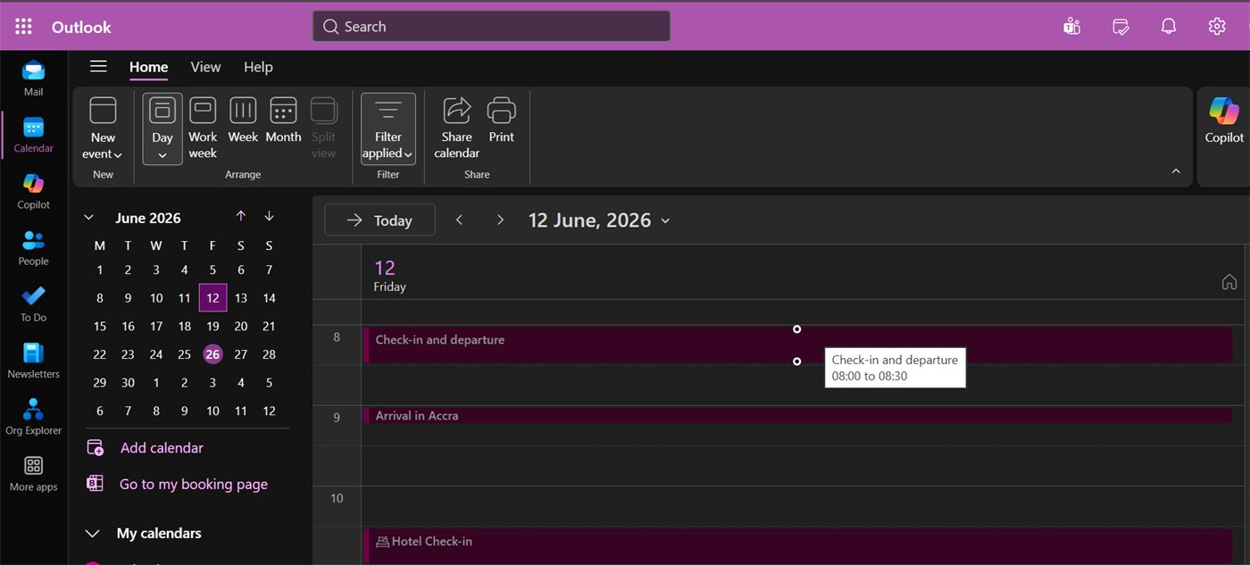The width and height of the screenshot is (1250, 565).
Task: Open Org Explorer
Action: [x=33, y=417]
